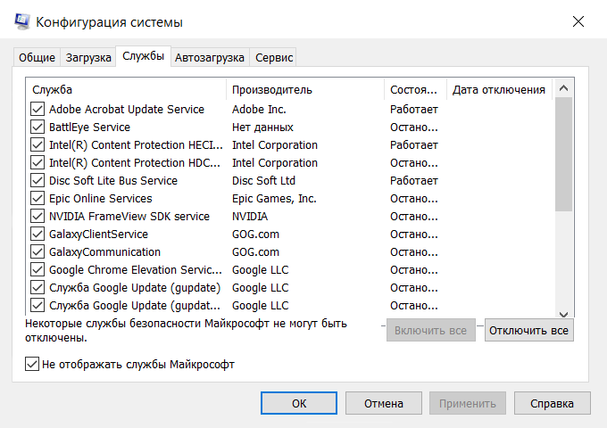Click the Дата отключения column header
Image resolution: width=607 pixels, height=428 pixels.
coord(499,90)
